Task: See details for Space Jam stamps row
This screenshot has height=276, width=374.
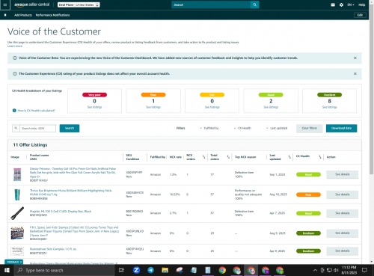Action: point(342,233)
